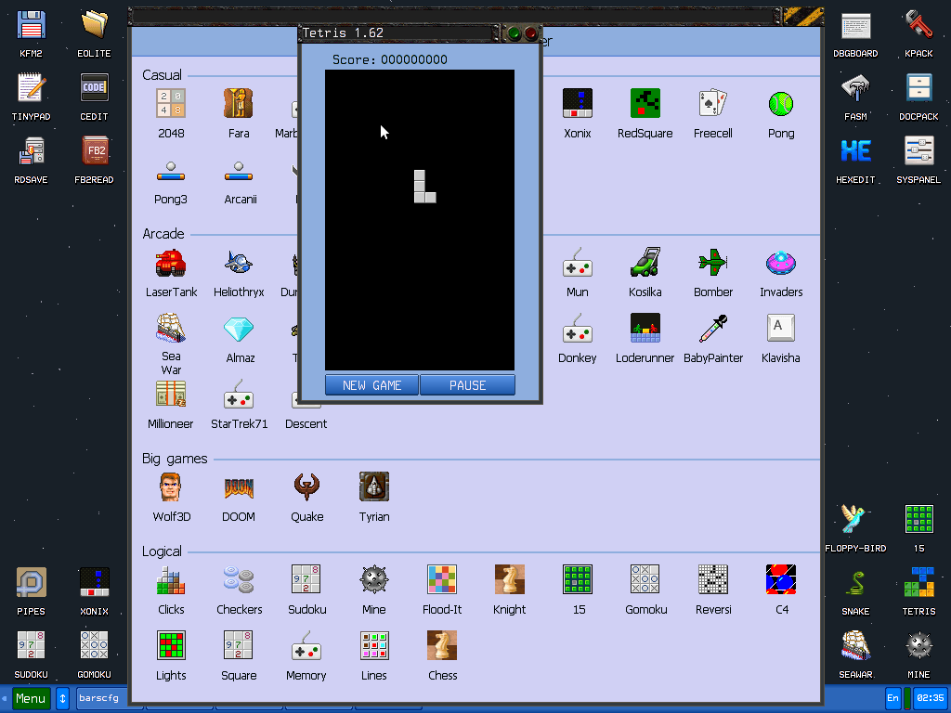Click the En language indicator

[892, 697]
